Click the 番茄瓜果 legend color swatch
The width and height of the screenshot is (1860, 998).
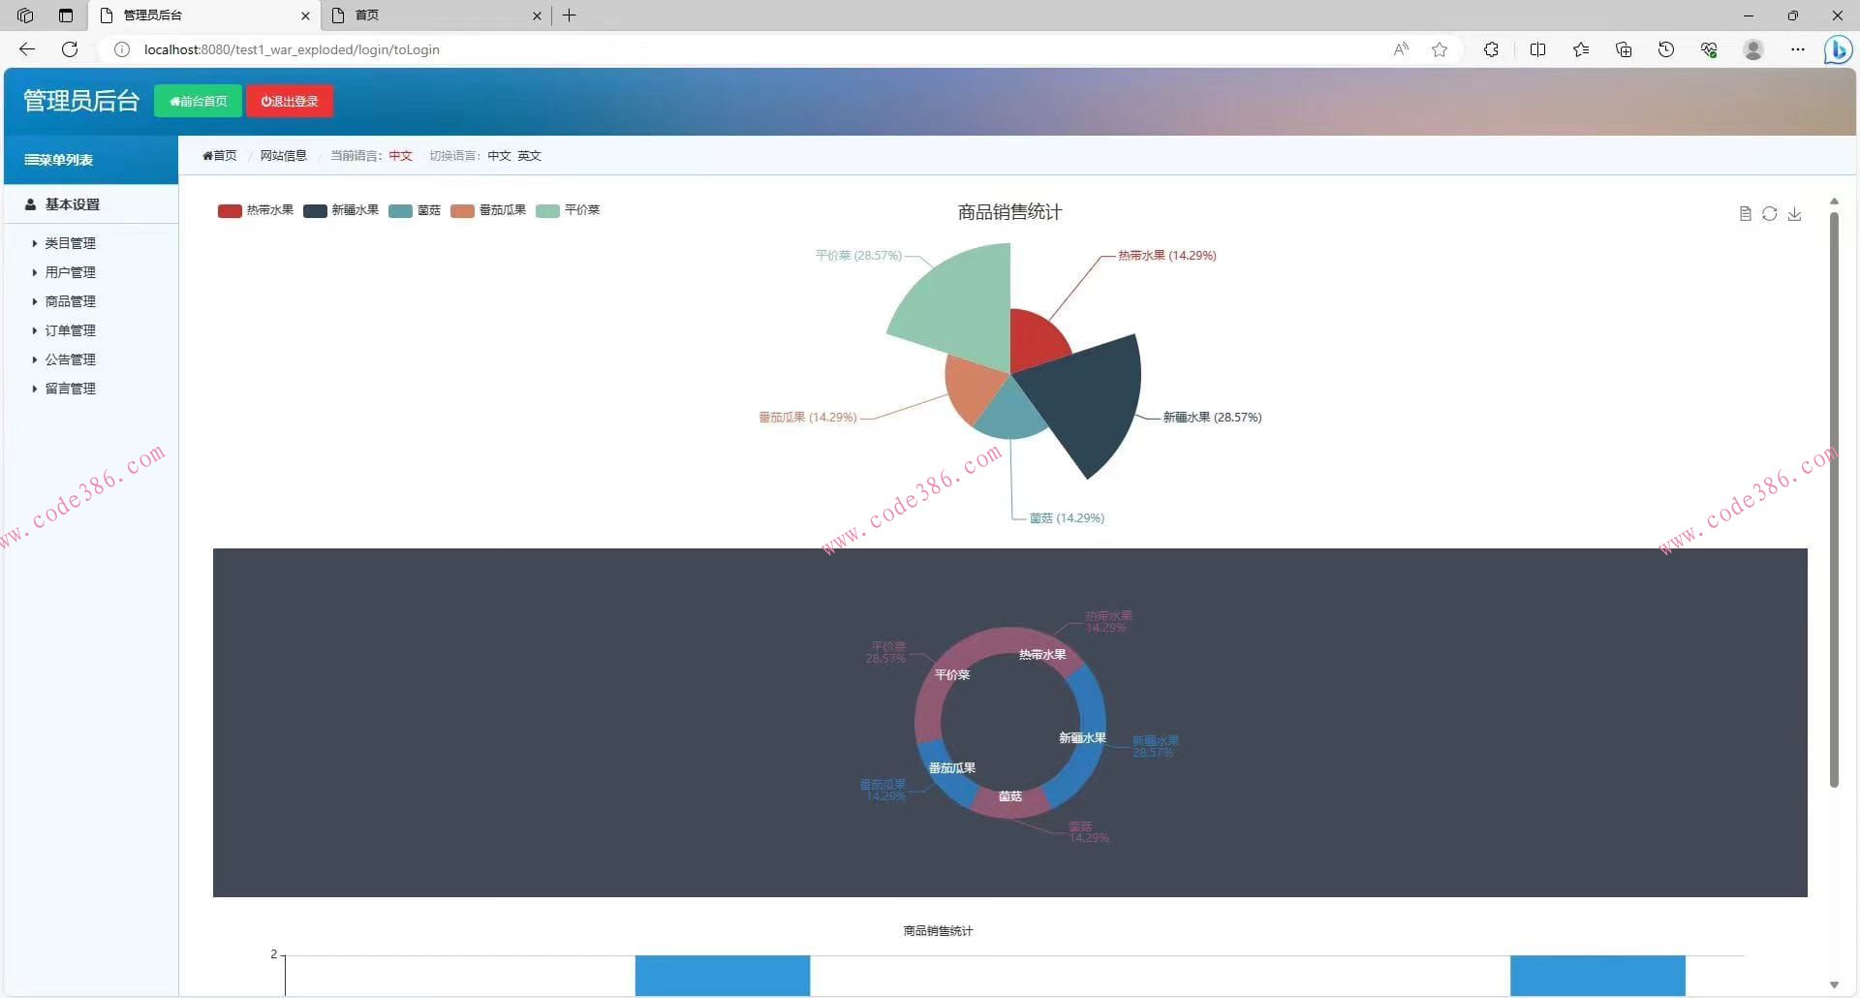462,211
